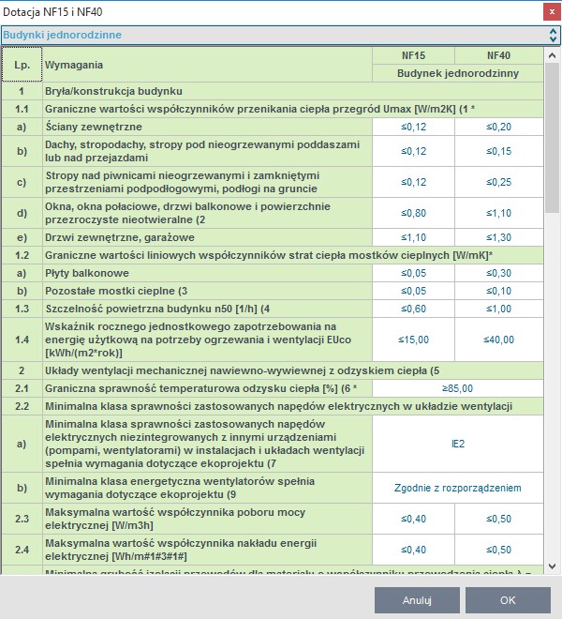This screenshot has height=619, width=562.
Task: Click the scrollbar down arrow
Action: click(552, 566)
